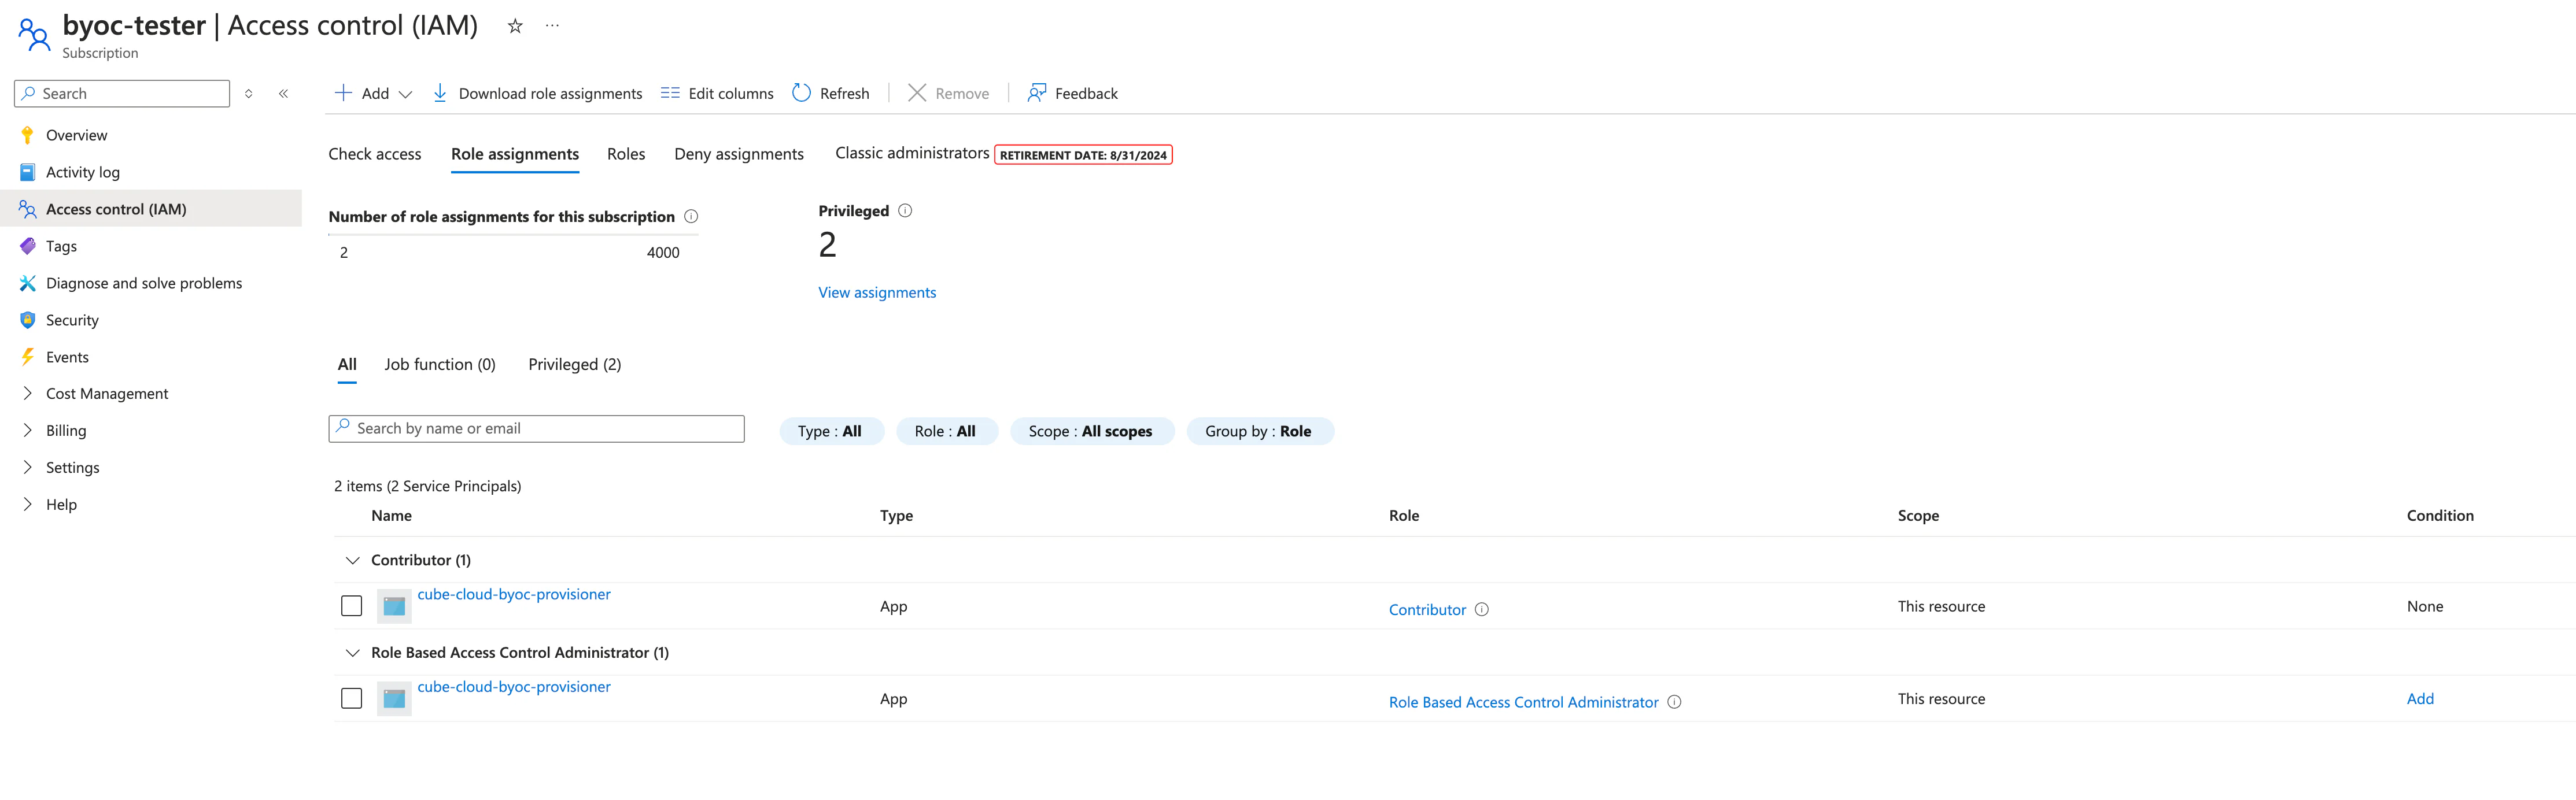
Task: Select the Privileged (2) tab
Action: [574, 364]
